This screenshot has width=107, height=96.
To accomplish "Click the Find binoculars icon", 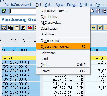I will (x=98, y=11).
